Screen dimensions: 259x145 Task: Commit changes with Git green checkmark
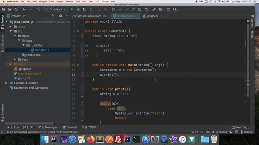coord(127,9)
